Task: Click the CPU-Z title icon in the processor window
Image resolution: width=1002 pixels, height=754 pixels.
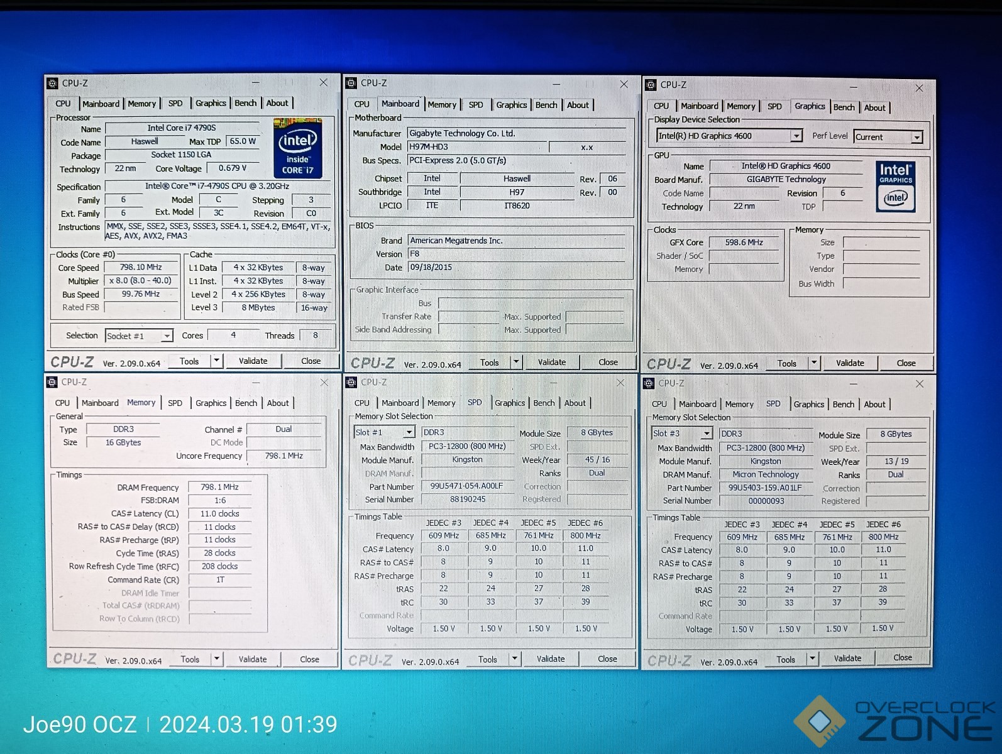Action: click(53, 83)
